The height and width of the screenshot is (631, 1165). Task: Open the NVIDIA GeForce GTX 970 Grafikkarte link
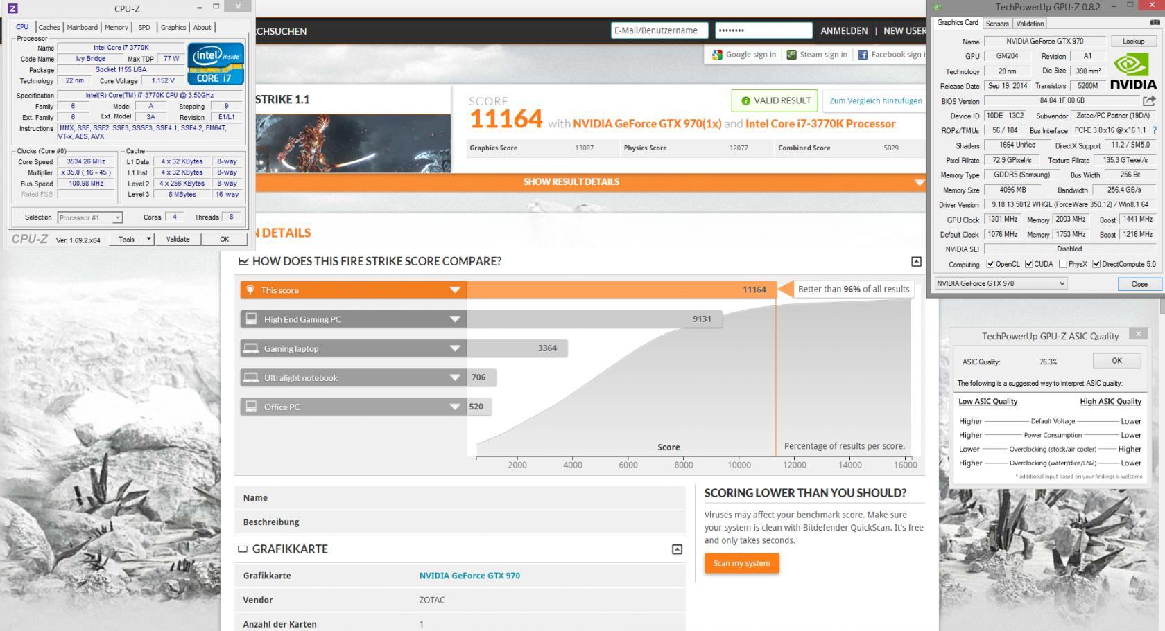point(469,576)
